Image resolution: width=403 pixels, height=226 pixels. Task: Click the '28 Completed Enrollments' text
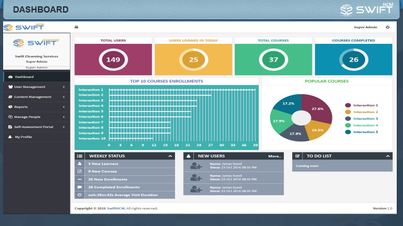[114, 187]
